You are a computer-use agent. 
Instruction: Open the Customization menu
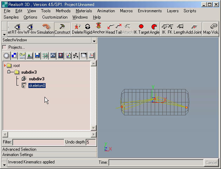coord(55,17)
